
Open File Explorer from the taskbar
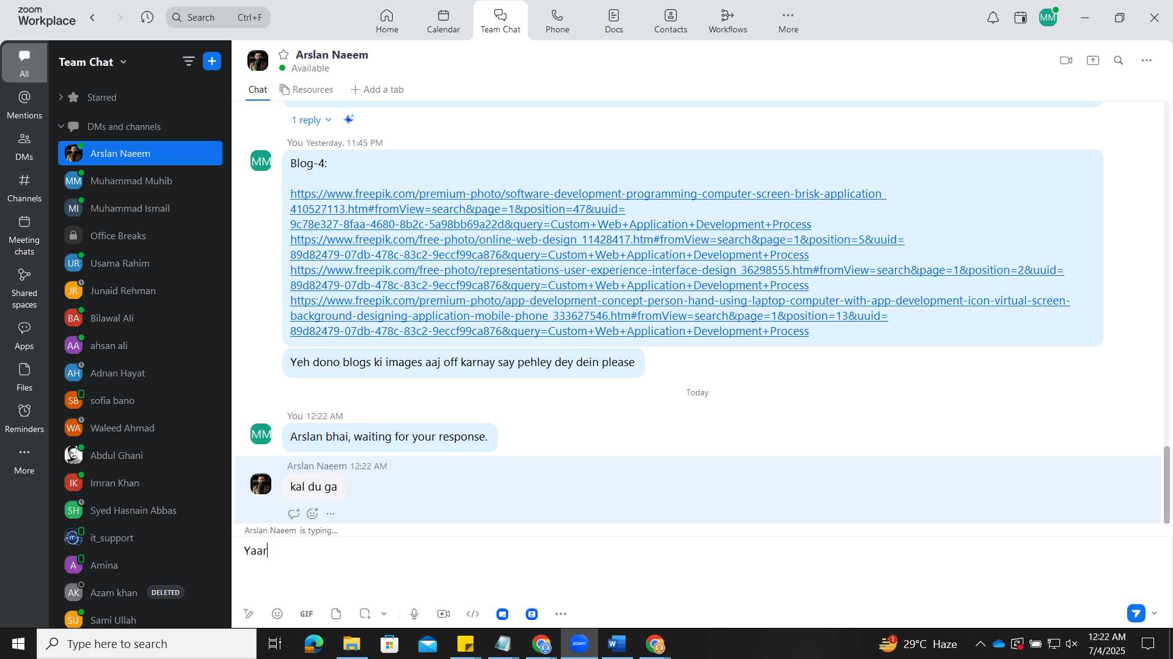tap(351, 644)
